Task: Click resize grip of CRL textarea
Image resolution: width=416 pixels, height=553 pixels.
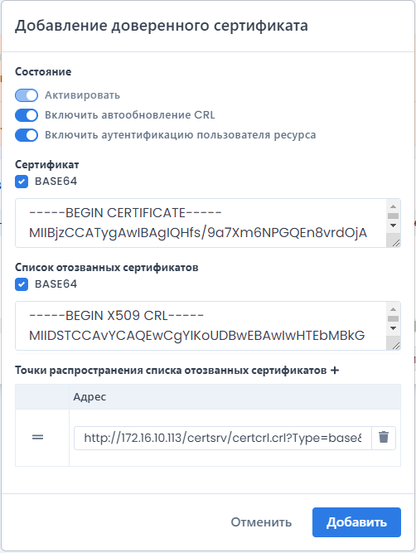Action: point(395,345)
